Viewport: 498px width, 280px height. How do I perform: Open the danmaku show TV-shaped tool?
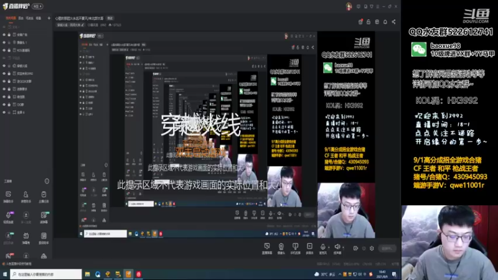pos(26,238)
